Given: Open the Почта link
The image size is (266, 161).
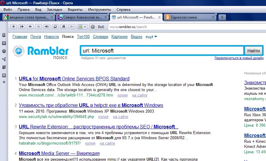Looking at the screenshot, I should 36,37.
